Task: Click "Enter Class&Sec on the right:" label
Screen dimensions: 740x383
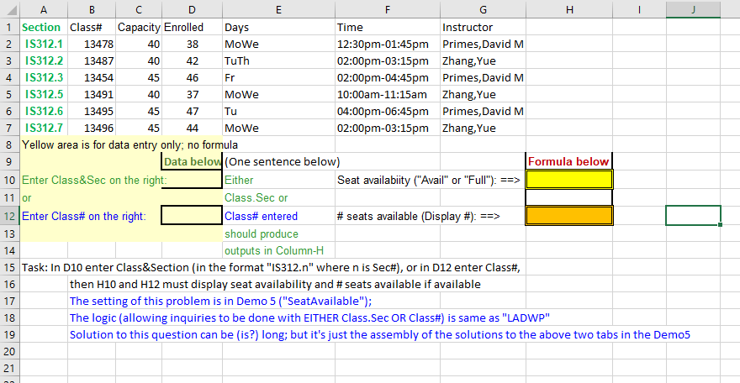Action: click(94, 180)
